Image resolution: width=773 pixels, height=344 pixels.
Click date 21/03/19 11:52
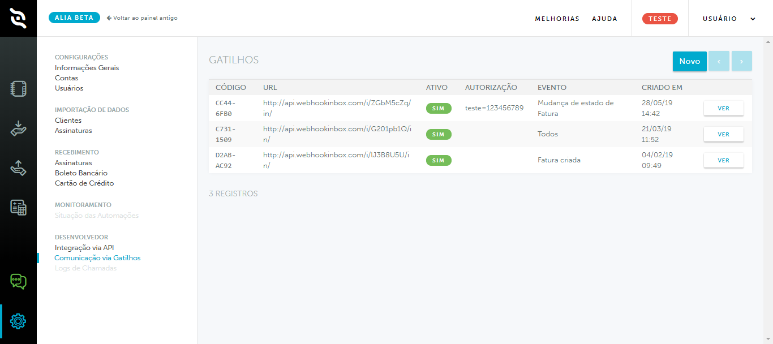pos(656,134)
